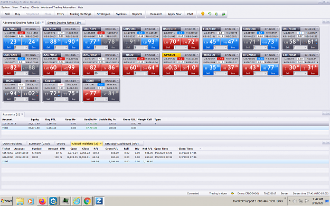
Task: Open the EUR/USD symbol dropdown
Action: (x=19, y=29)
